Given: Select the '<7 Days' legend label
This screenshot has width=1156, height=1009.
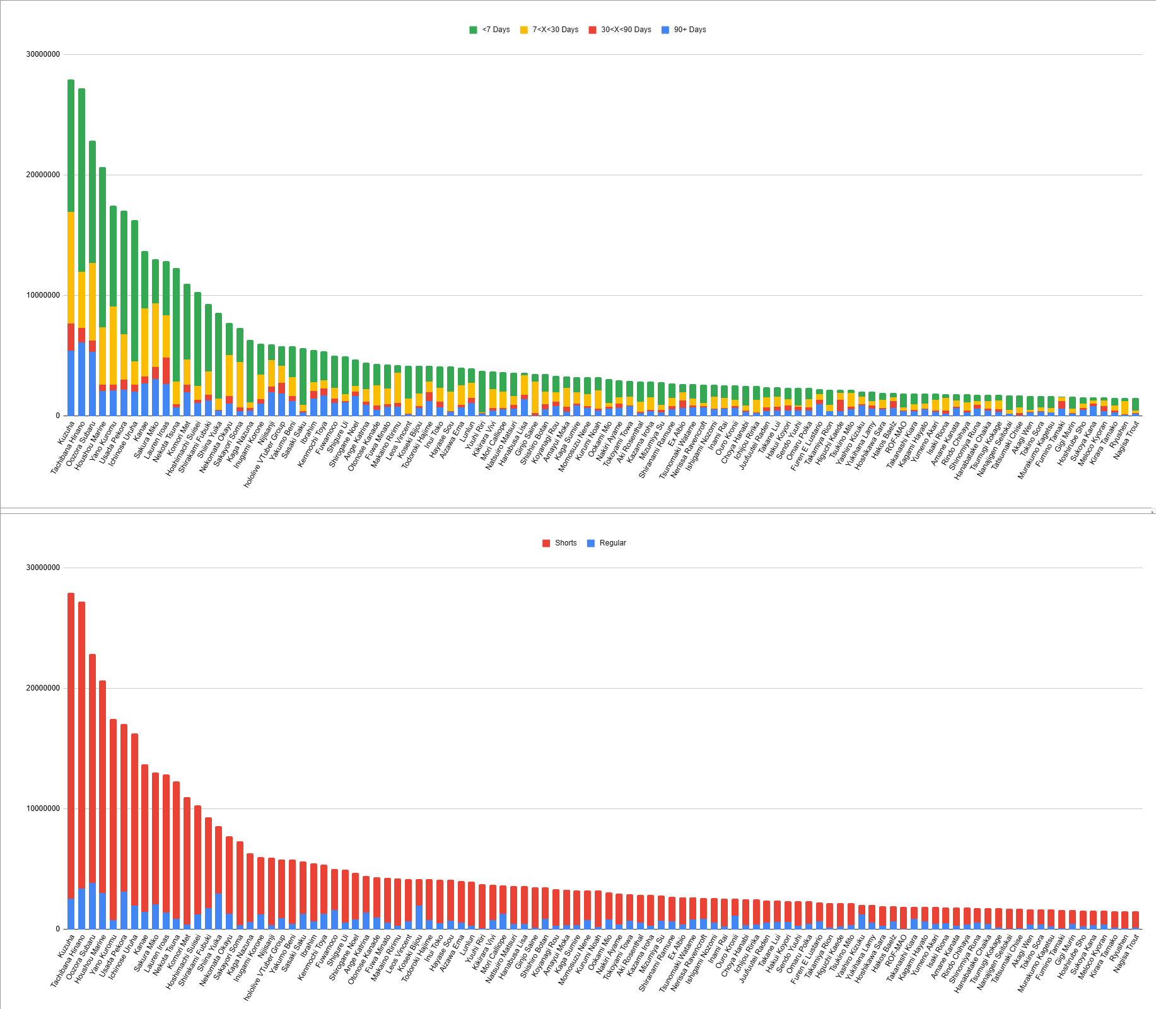Looking at the screenshot, I should point(496,30).
